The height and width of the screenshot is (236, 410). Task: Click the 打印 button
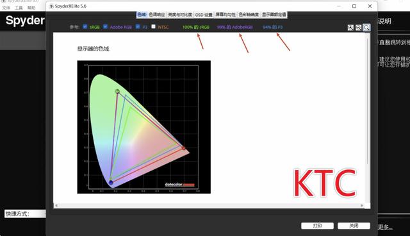tap(317, 226)
